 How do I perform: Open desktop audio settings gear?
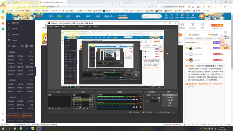tap(141, 99)
